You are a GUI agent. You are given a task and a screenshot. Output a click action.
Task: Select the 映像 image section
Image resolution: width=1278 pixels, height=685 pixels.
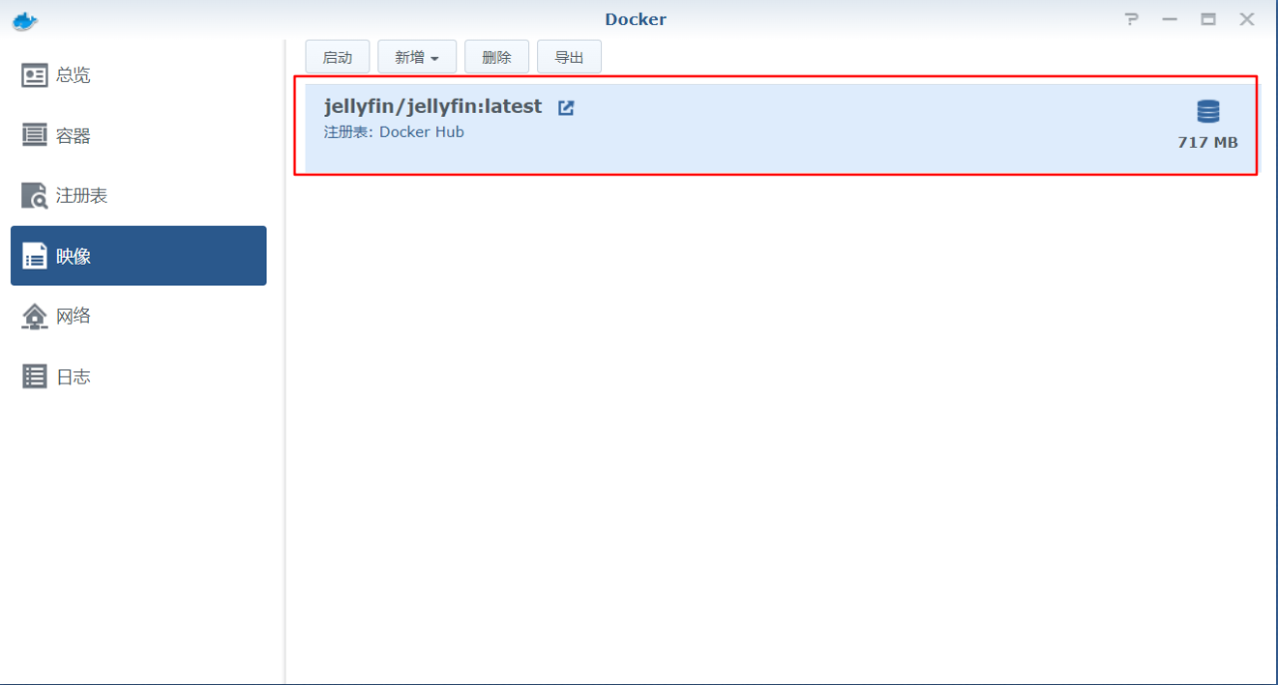click(139, 256)
